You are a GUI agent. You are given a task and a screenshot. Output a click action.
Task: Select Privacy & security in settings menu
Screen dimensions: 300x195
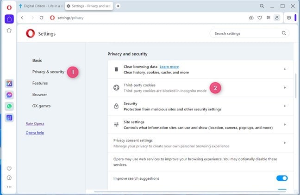(x=48, y=72)
